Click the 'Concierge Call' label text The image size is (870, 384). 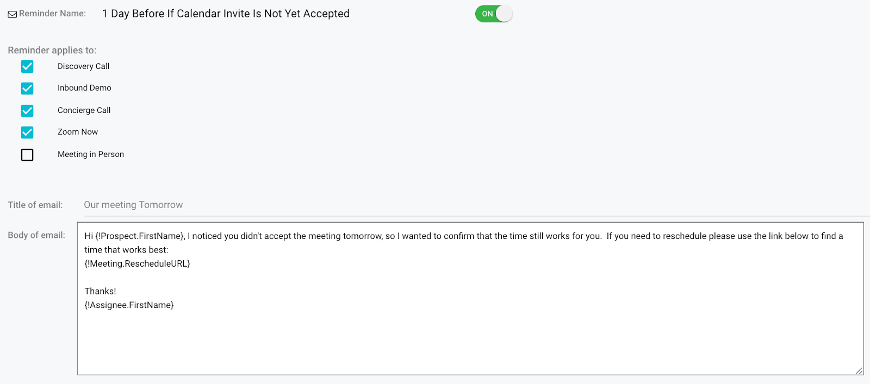click(x=84, y=110)
